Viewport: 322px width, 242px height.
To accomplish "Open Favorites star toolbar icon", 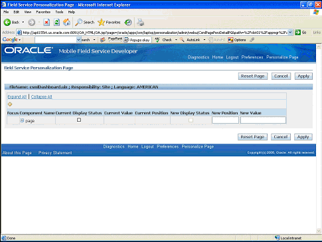I will click(102, 22).
